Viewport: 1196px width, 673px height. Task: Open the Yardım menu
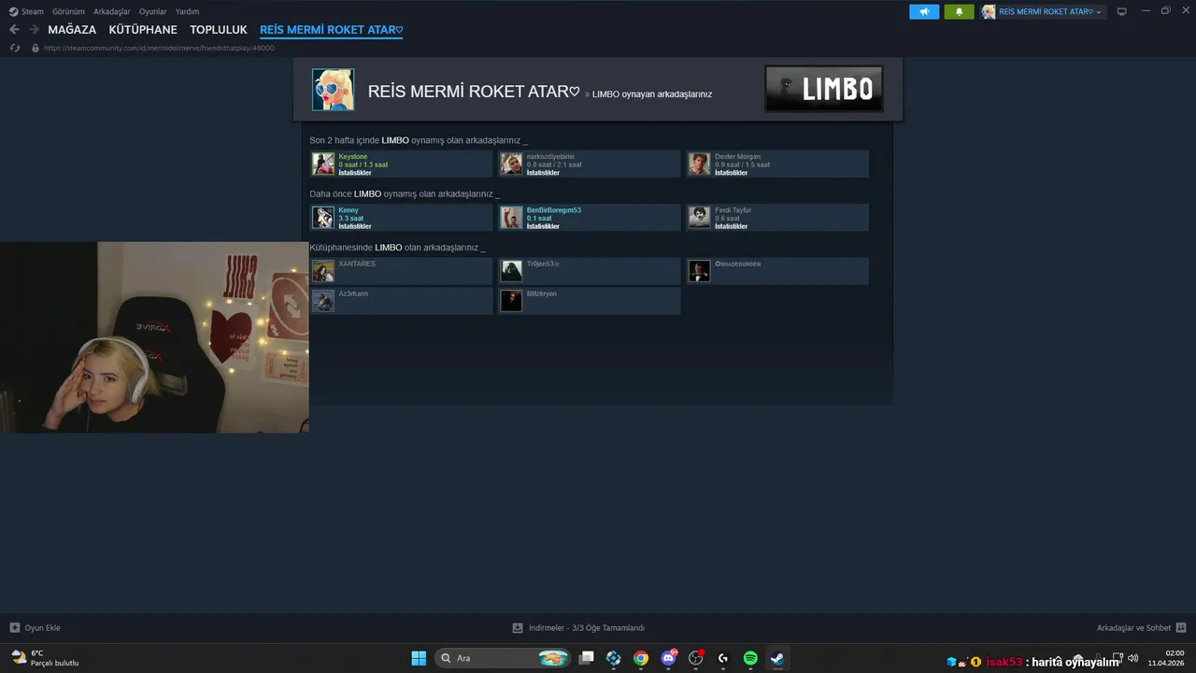click(187, 12)
